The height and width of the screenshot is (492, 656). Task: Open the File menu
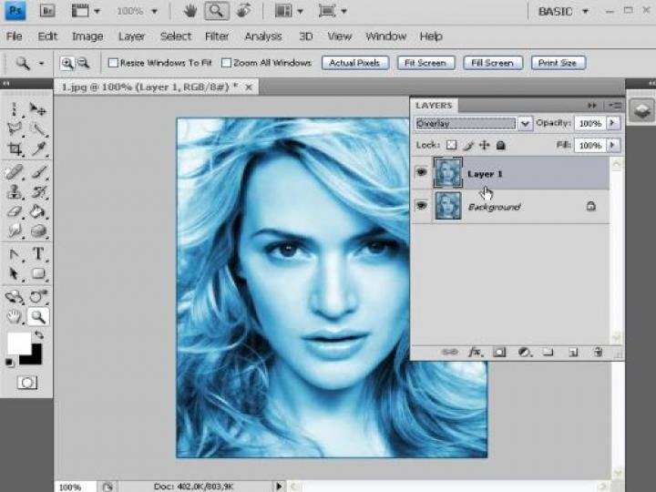pos(15,36)
